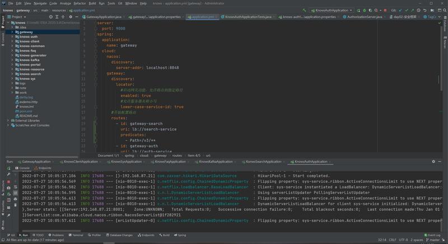The image size is (448, 244).
Task: Open Run panel settings gear icon
Action: click(433, 162)
